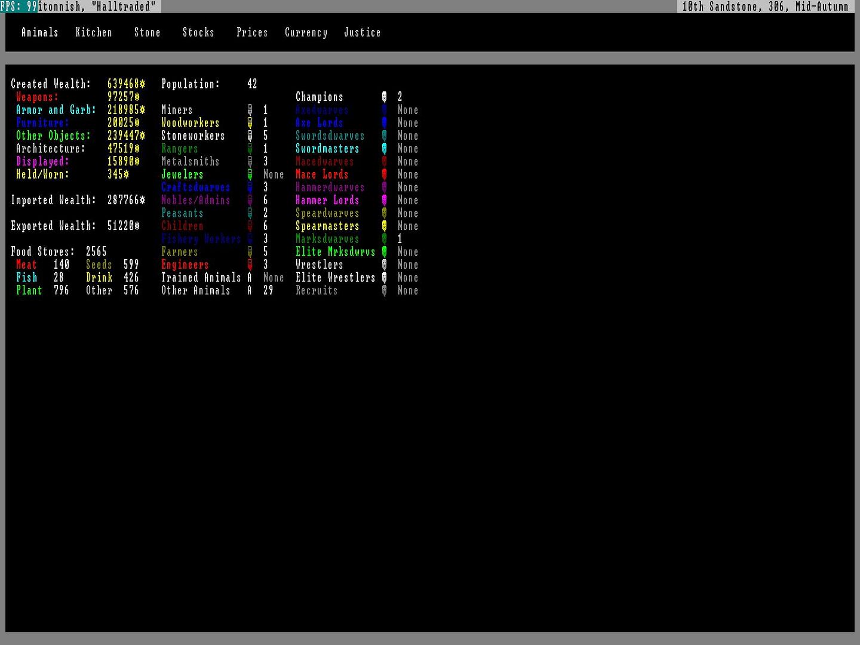
Task: Switch to the Kitchen tab
Action: point(93,32)
